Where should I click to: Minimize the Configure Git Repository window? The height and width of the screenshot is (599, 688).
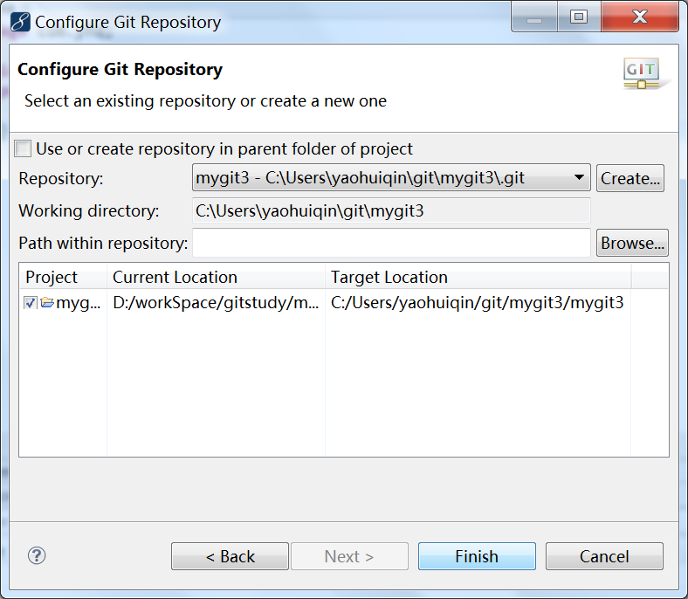point(534,17)
